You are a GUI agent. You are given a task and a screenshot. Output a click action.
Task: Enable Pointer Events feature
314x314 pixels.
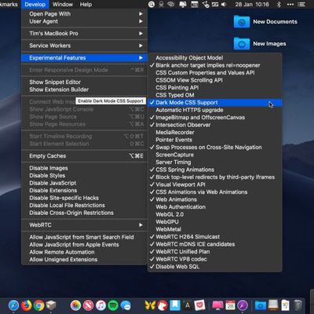tap(215, 140)
